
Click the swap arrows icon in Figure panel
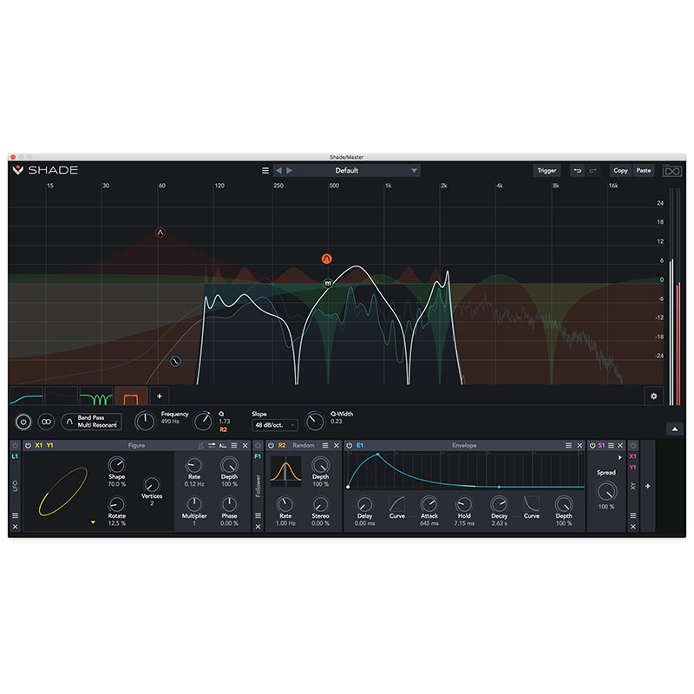(x=212, y=446)
